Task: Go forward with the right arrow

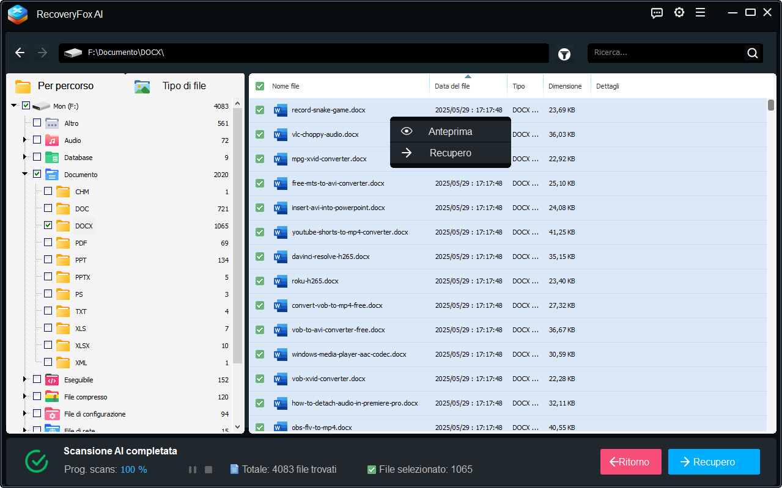Action: (42, 53)
